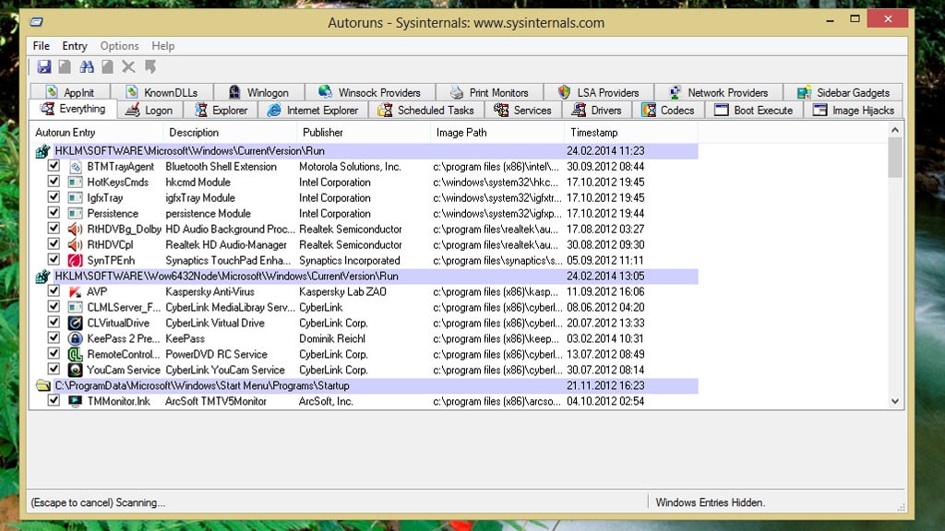
Task: Open the Drivers tab
Action: click(597, 111)
